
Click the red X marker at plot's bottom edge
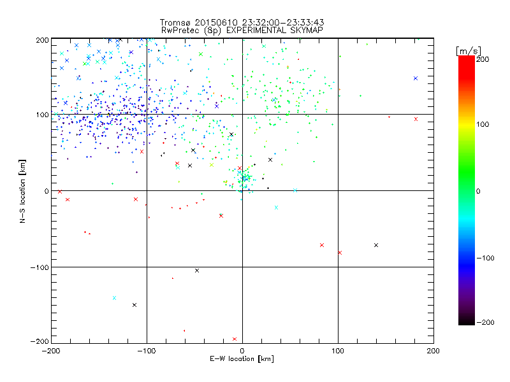pyautogui.click(x=235, y=339)
